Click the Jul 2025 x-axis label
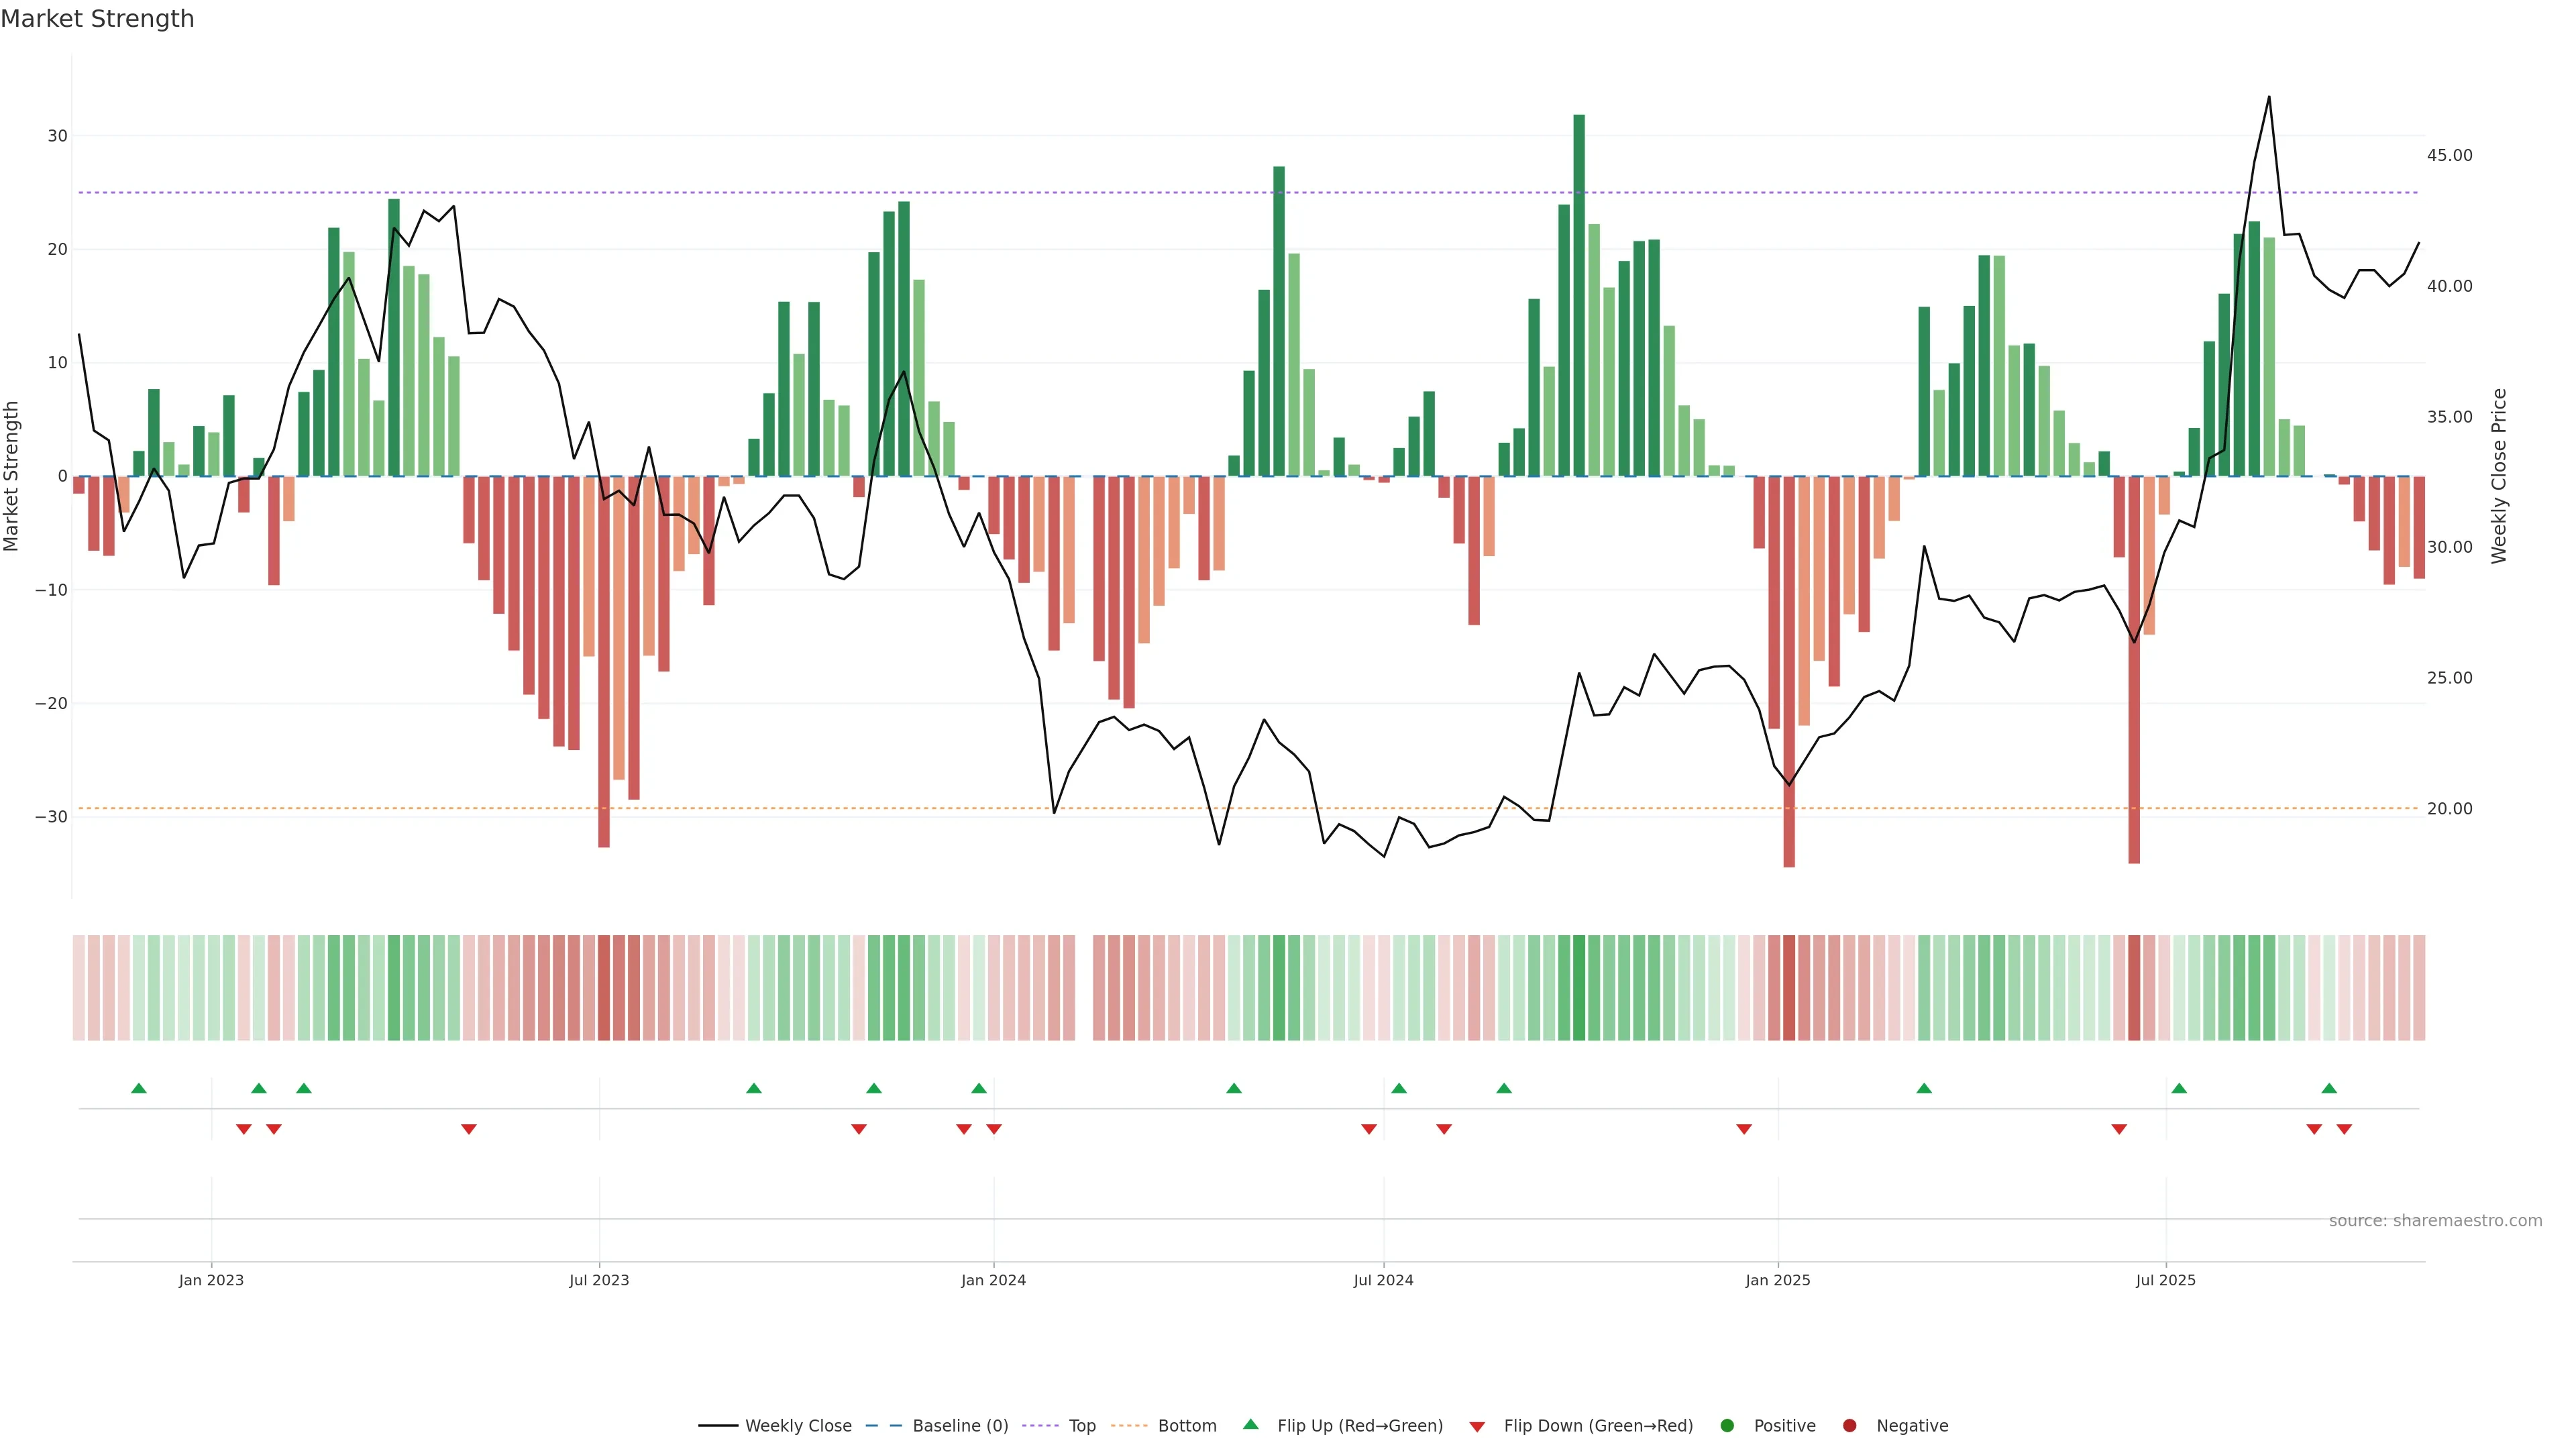2576x1449 pixels. tap(2165, 1280)
